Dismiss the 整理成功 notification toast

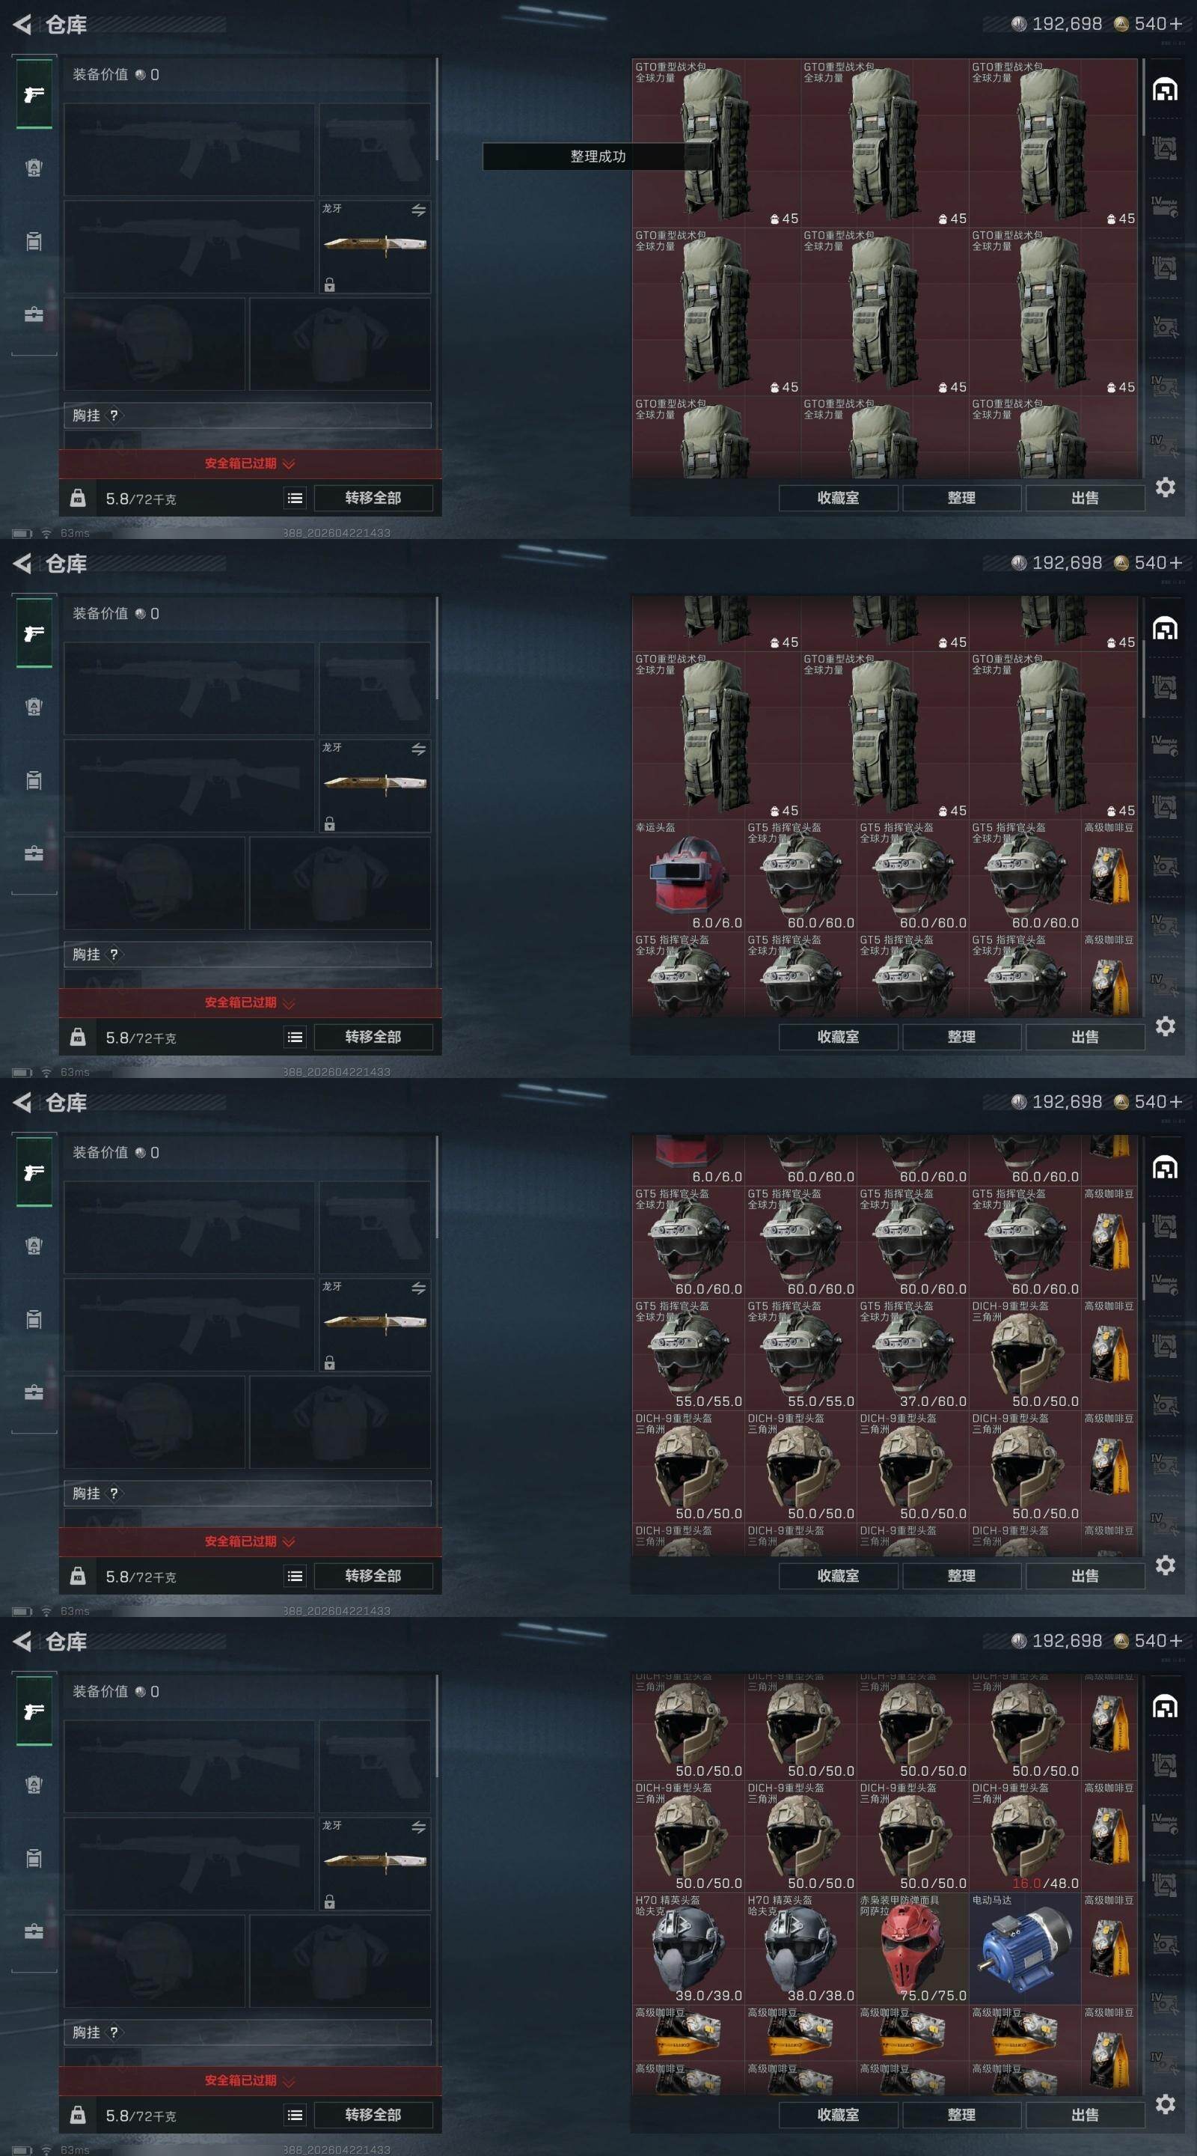coord(597,156)
